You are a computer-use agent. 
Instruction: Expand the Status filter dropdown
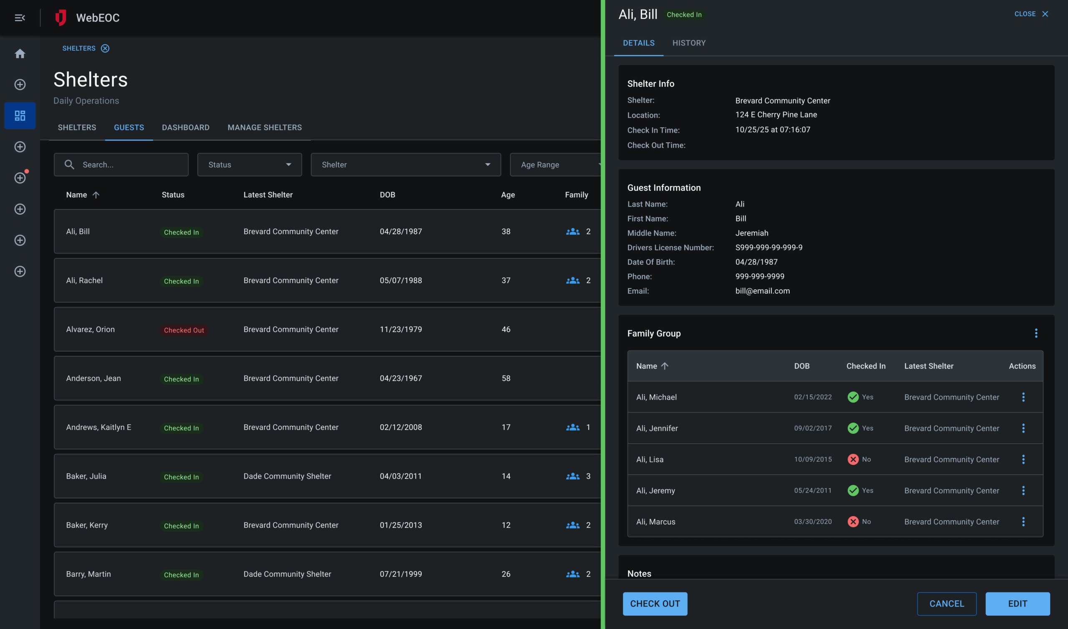[249, 164]
